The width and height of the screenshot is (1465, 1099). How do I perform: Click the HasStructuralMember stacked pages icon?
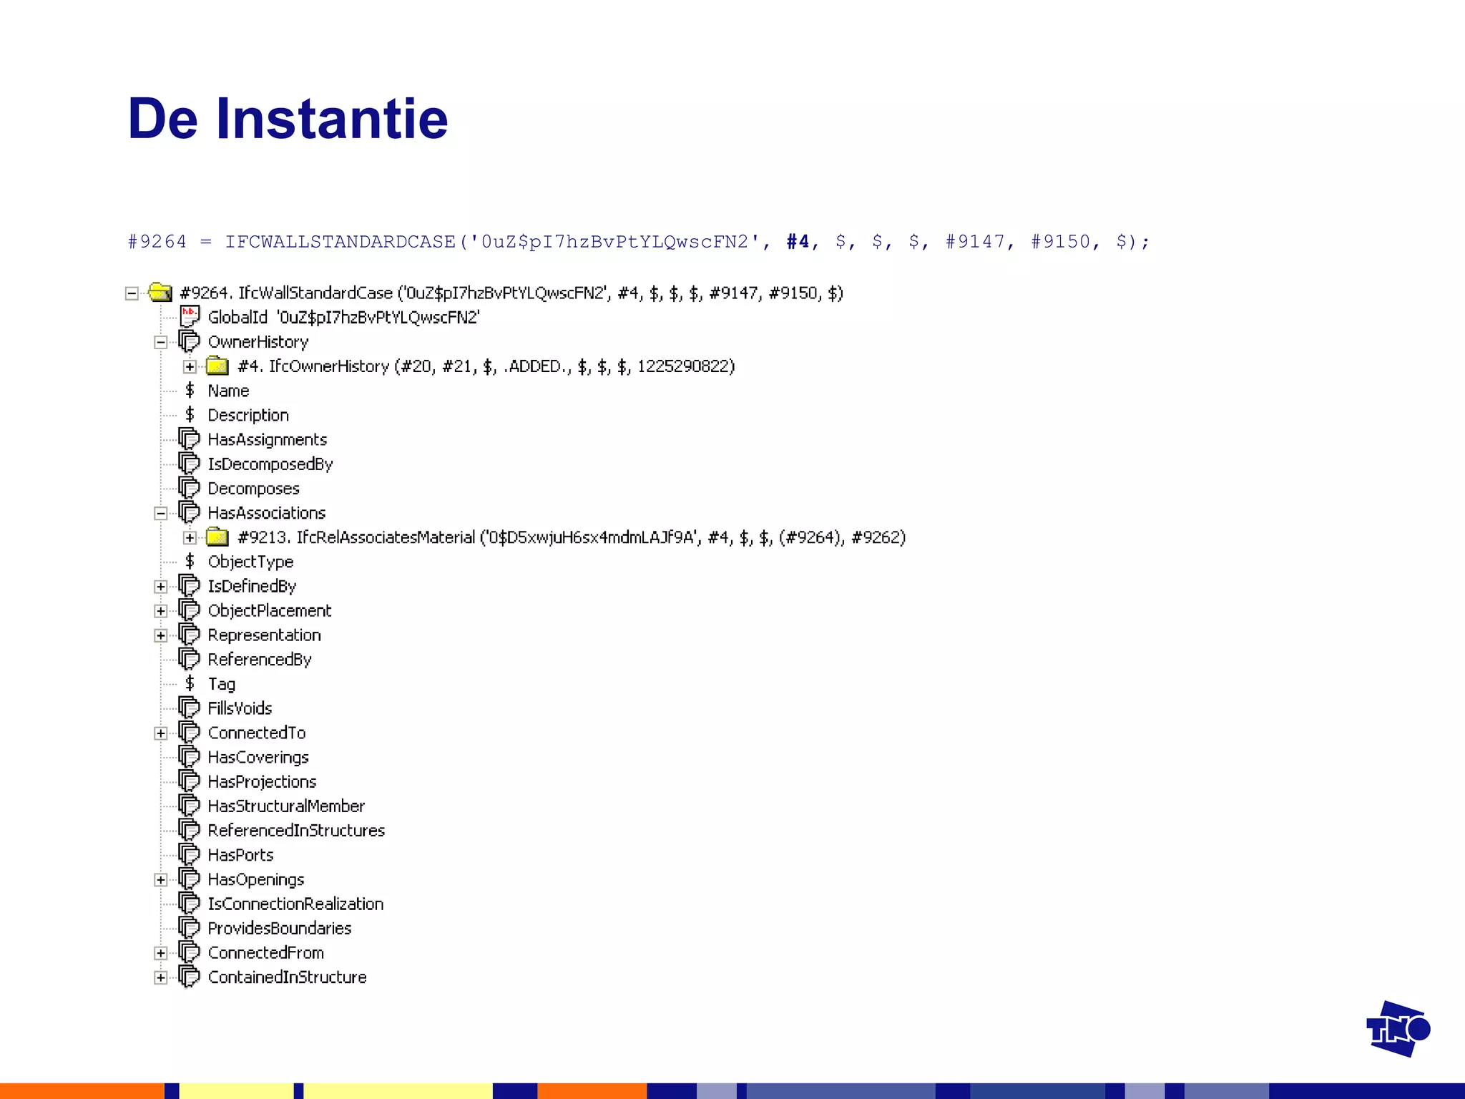pos(189,806)
